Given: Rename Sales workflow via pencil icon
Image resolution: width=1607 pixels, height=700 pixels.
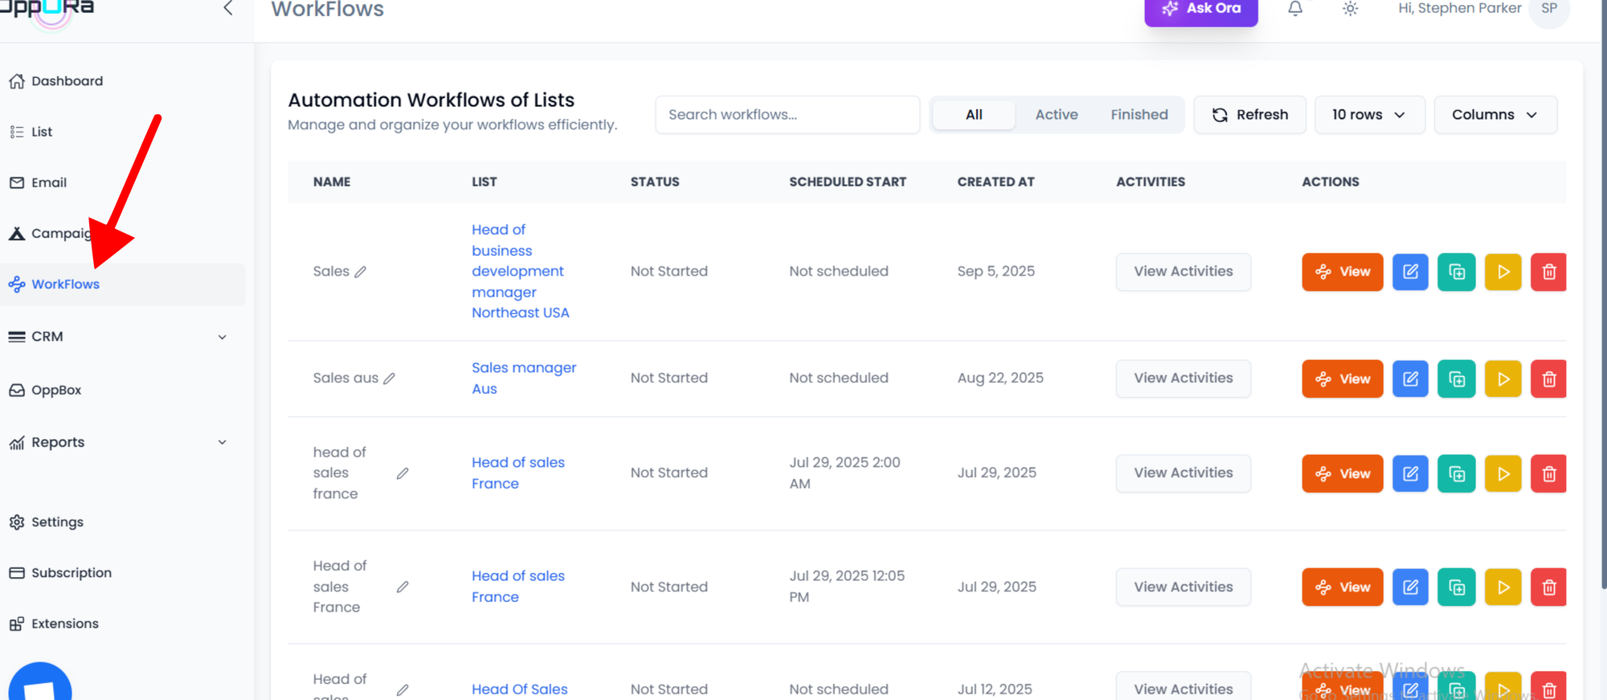Looking at the screenshot, I should coord(361,272).
